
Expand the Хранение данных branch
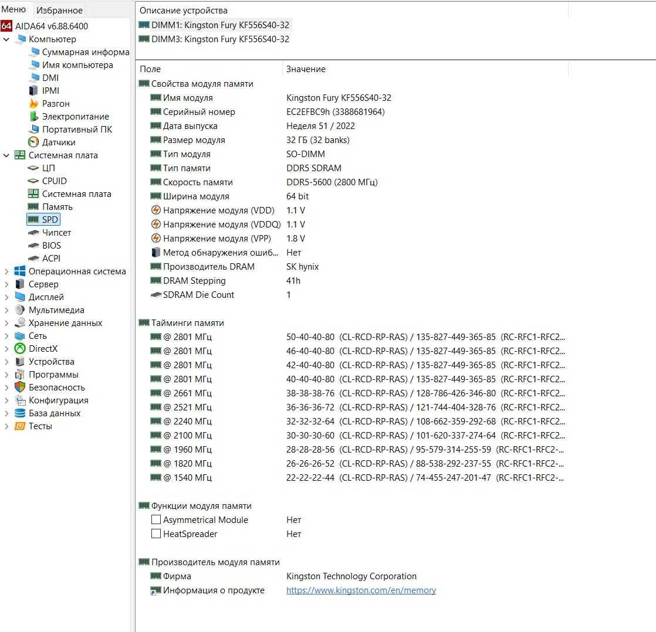coord(6,323)
